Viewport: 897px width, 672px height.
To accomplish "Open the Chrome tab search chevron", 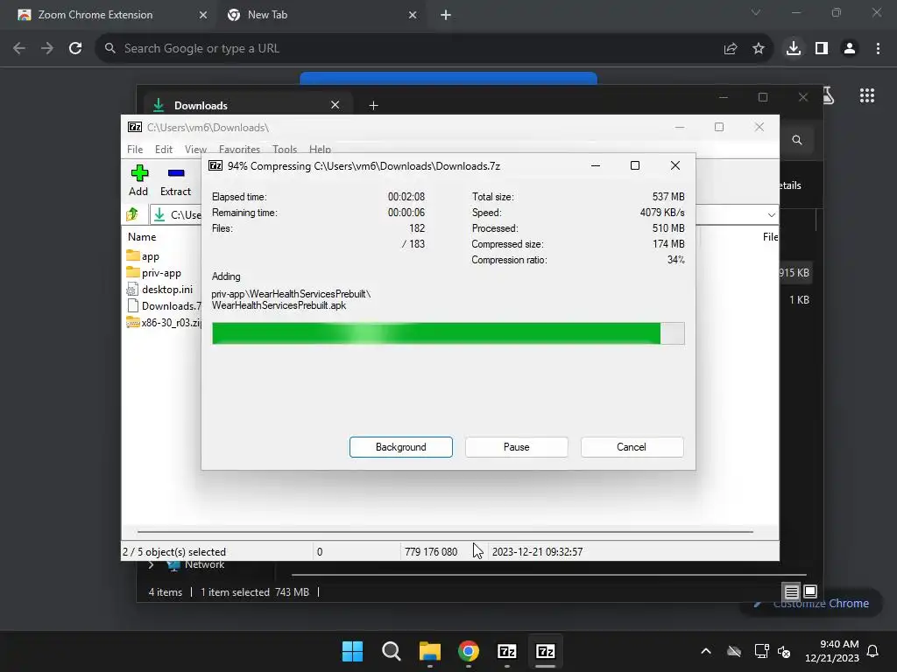I will [x=756, y=12].
